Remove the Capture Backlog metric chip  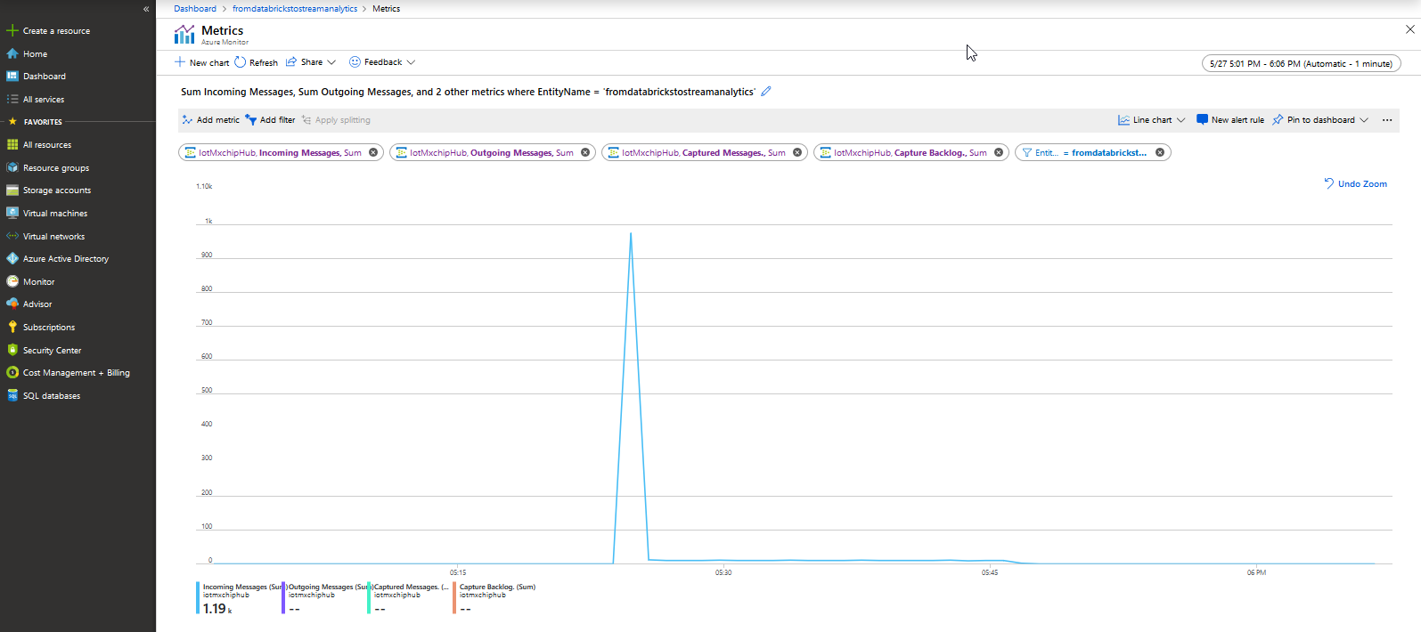[999, 152]
